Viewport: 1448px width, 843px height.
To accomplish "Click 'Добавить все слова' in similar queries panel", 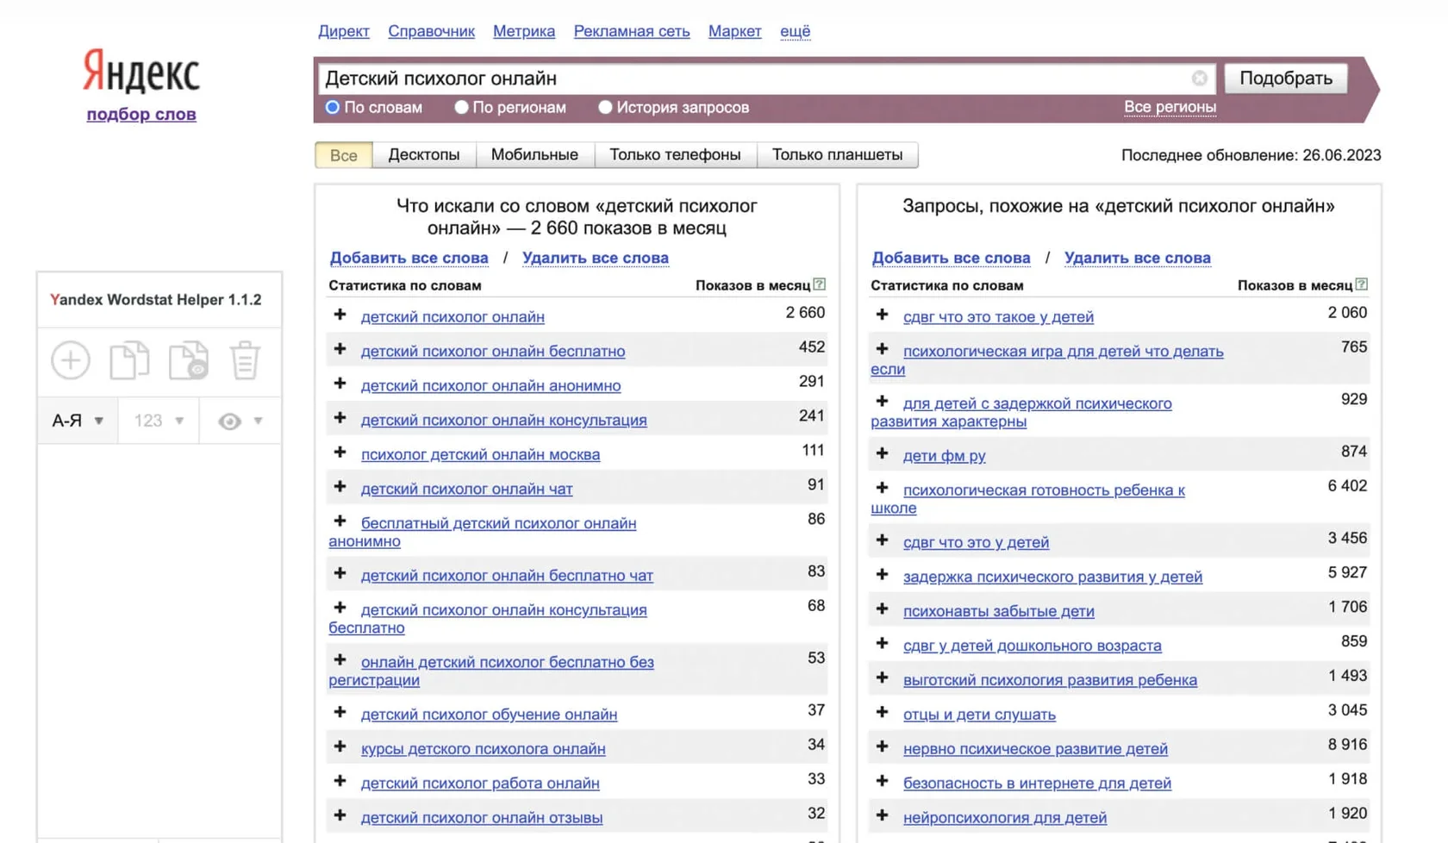I will [951, 258].
